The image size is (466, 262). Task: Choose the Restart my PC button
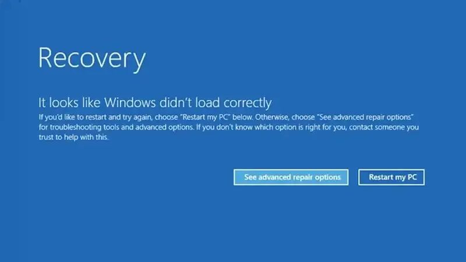click(391, 178)
